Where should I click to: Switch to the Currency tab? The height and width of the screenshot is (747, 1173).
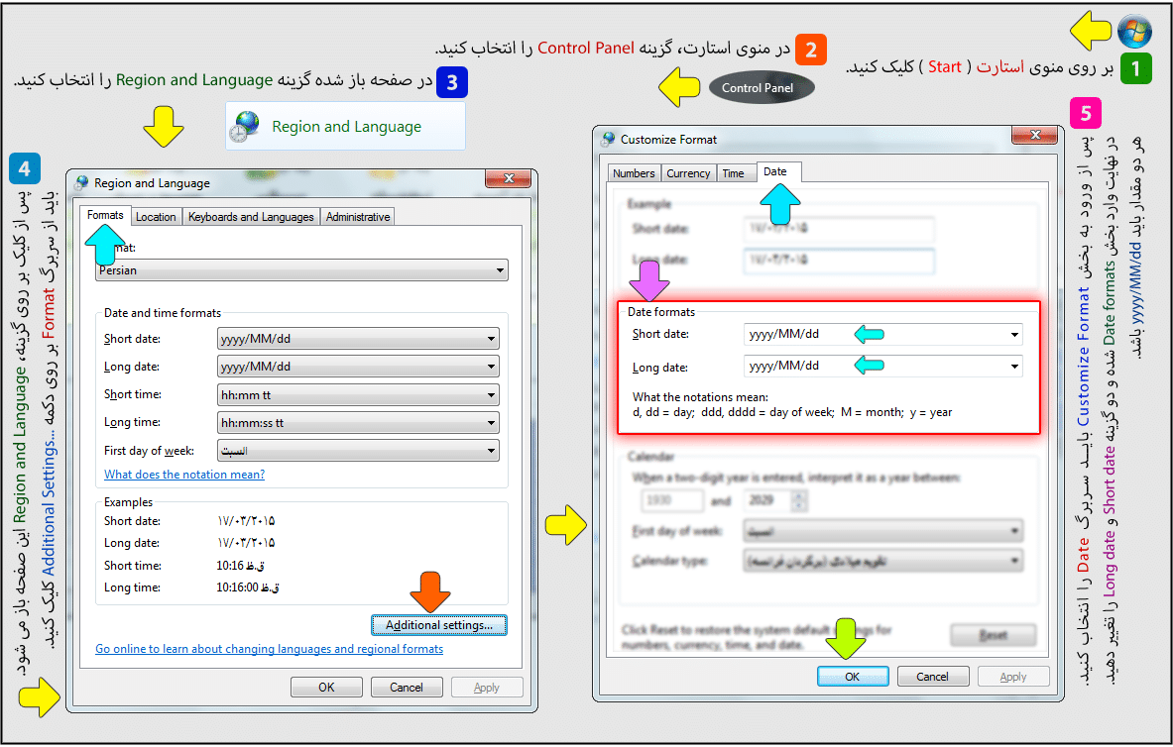(688, 173)
